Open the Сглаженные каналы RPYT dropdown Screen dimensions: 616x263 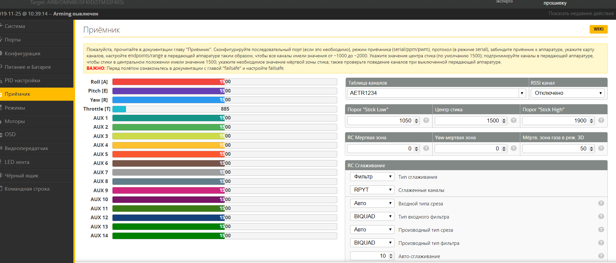click(x=372, y=190)
